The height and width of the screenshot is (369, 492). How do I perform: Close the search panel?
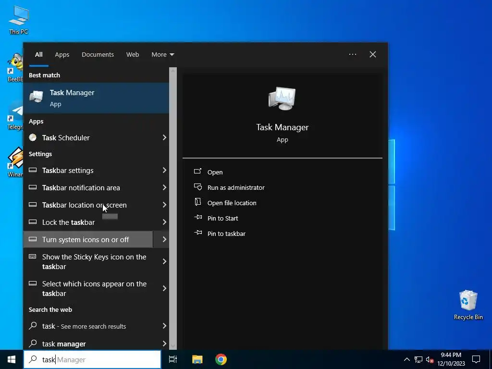(x=373, y=55)
